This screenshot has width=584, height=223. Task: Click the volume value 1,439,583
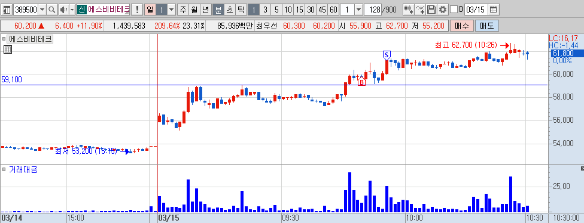129,26
